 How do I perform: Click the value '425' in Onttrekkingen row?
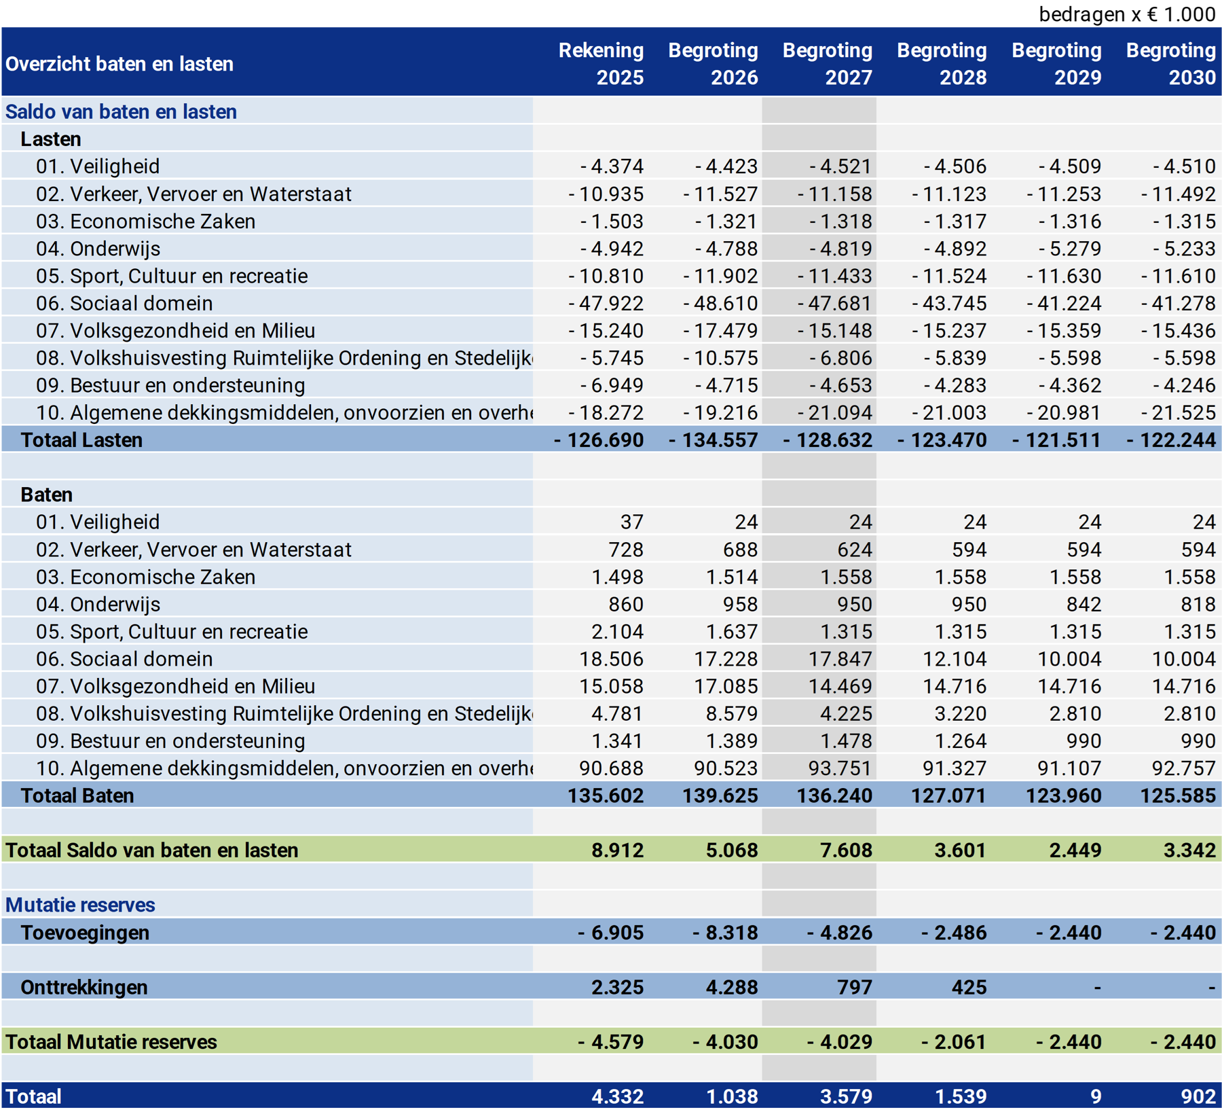click(969, 987)
